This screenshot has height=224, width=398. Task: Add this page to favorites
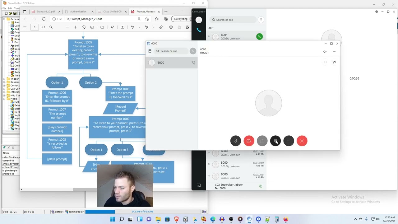pyautogui.click(x=147, y=19)
